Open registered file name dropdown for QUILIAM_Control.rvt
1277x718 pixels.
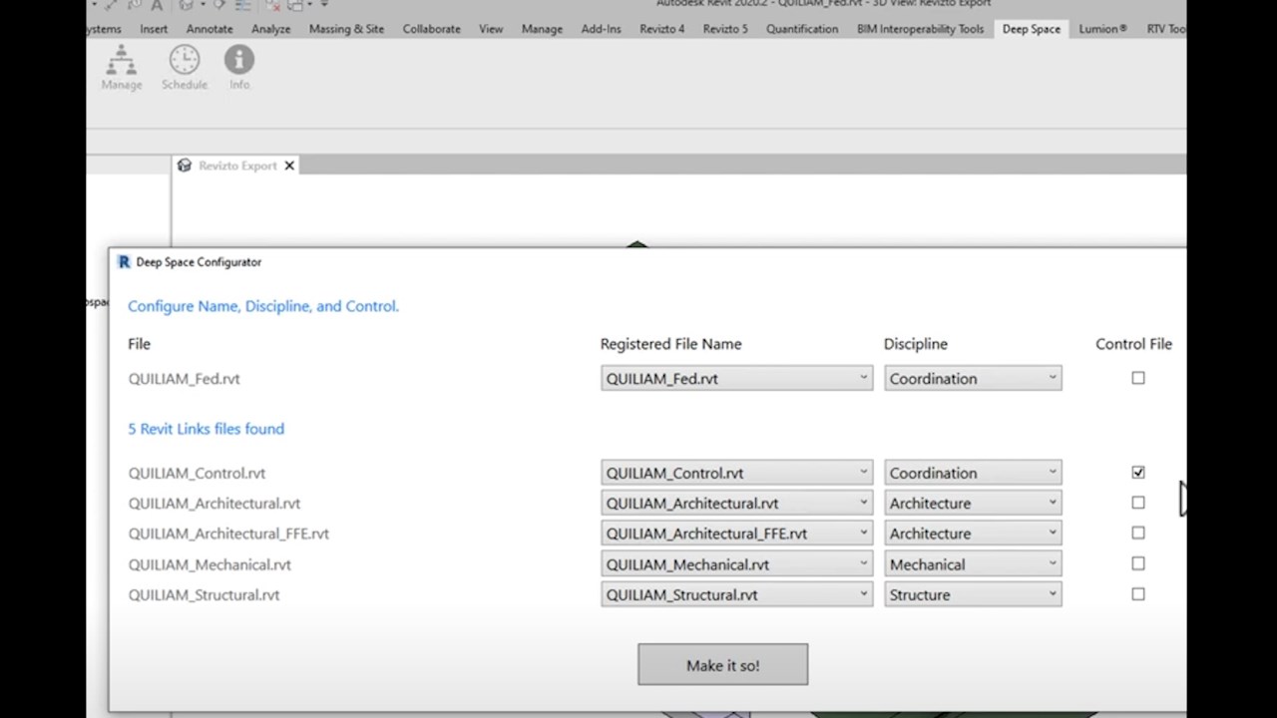[736, 473]
